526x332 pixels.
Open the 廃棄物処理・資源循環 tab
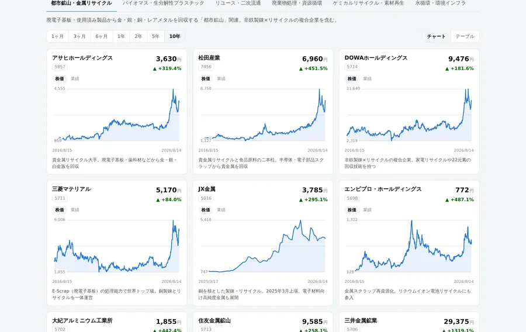[297, 4]
